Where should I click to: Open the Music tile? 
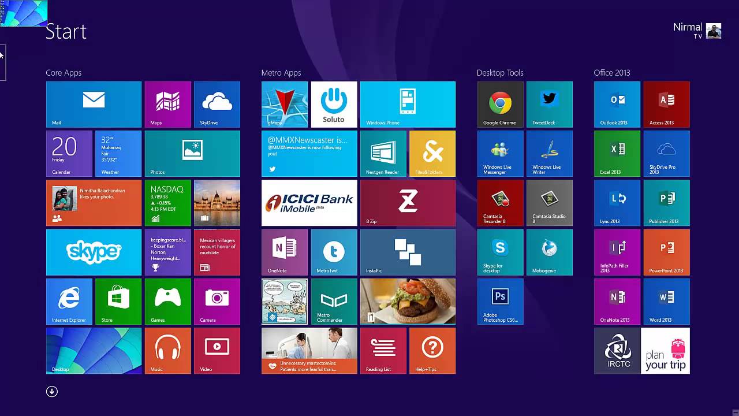point(167,351)
